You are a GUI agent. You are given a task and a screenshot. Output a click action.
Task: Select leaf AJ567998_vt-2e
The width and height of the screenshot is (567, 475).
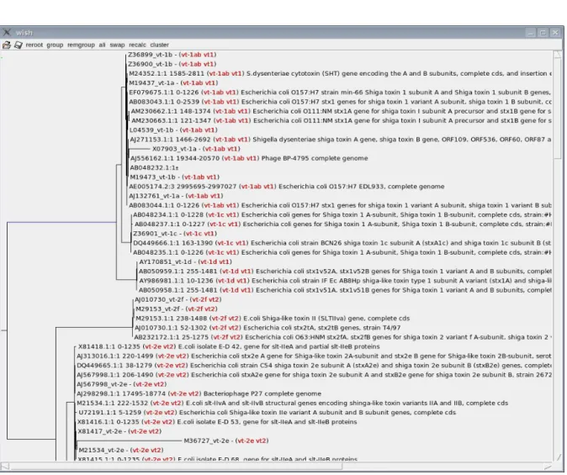point(102,383)
